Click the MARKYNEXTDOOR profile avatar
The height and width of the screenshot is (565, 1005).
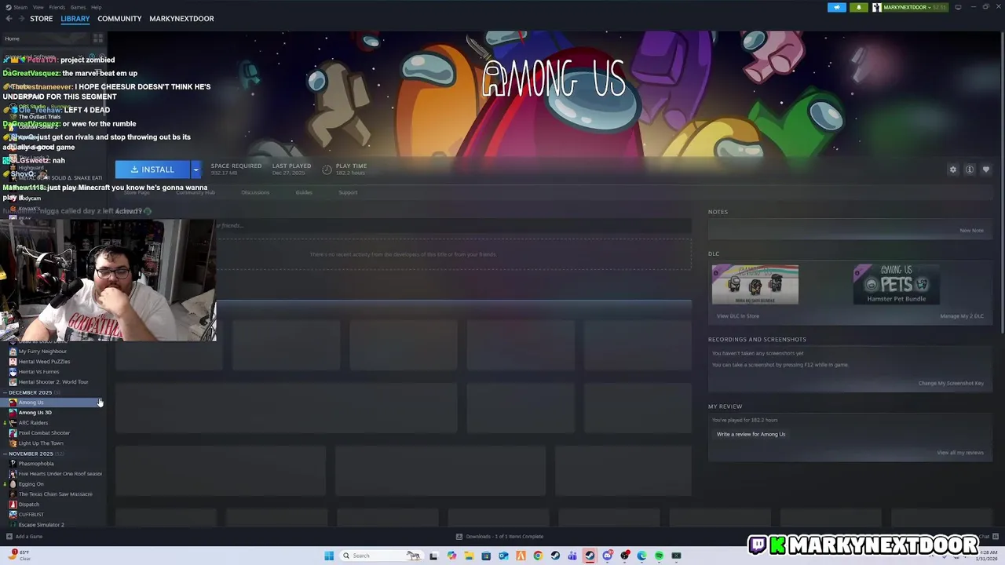(x=876, y=7)
